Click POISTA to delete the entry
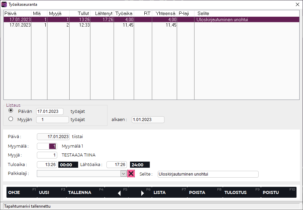The width and height of the screenshot is (303, 210). (197, 192)
